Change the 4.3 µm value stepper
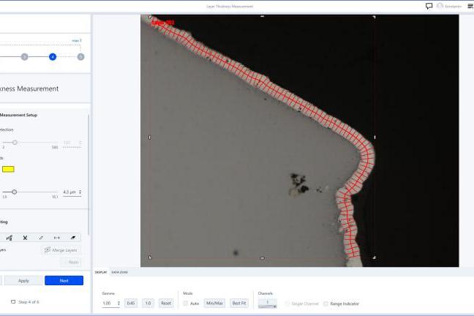Viewport: 474px width, 316px height. [80, 192]
